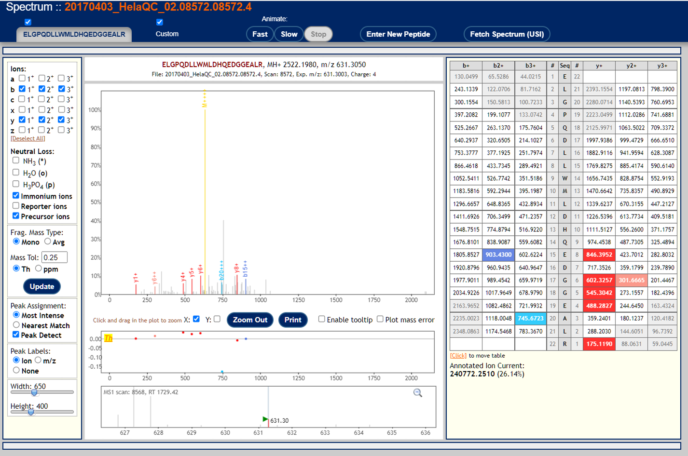Click the Mass Tol input field
The height and width of the screenshot is (456, 688).
[55, 257]
